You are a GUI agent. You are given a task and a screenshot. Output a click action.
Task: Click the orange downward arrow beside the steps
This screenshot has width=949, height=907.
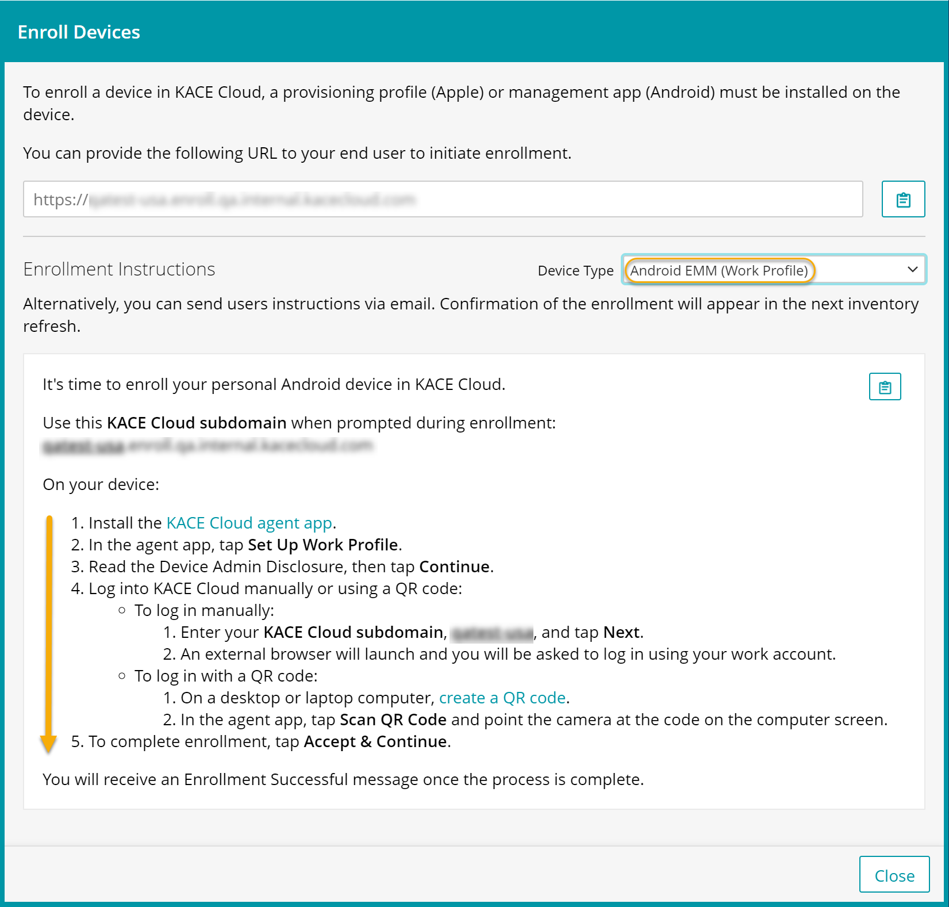(49, 633)
